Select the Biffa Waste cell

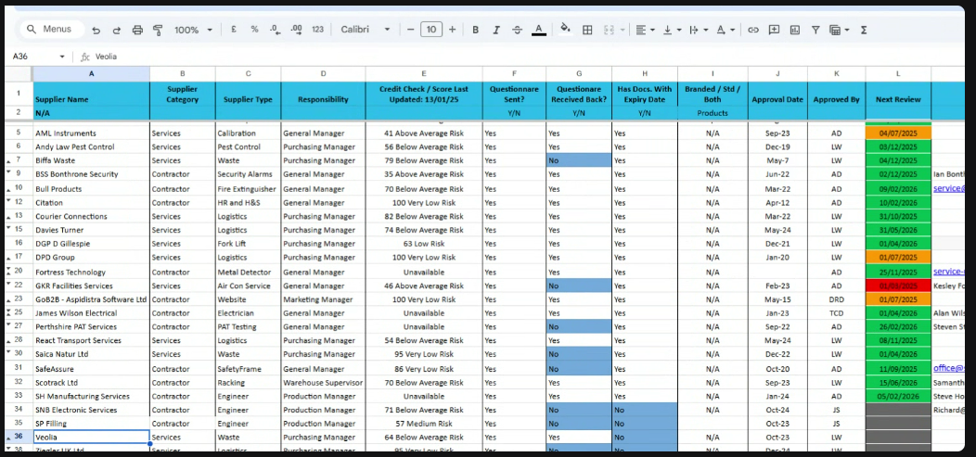(x=92, y=160)
